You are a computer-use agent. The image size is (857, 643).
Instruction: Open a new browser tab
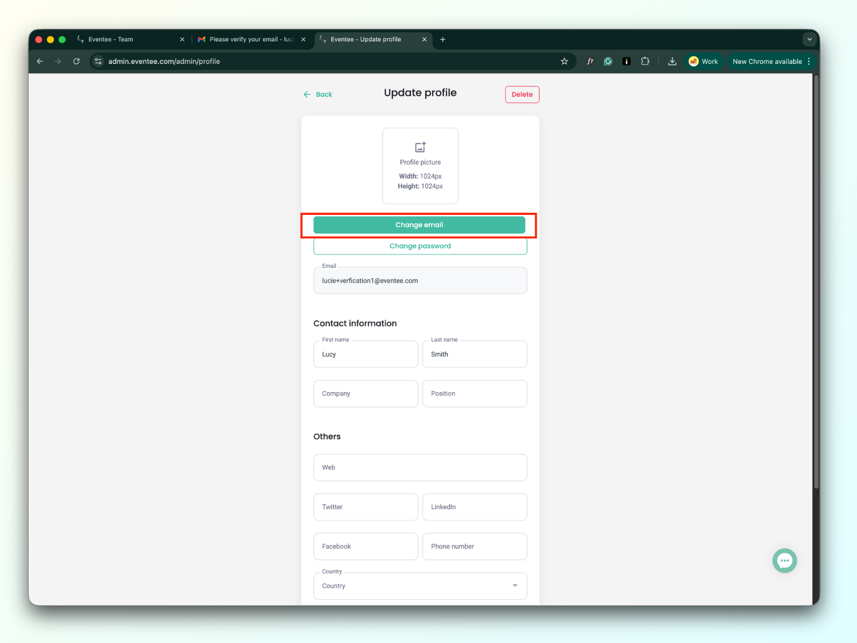click(x=443, y=40)
